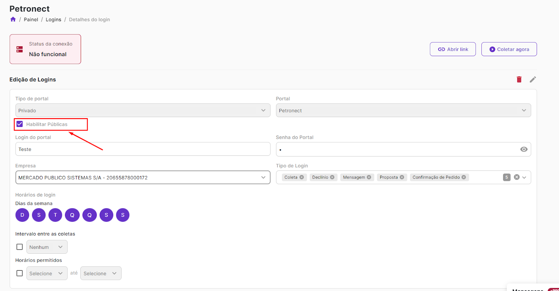Remove the Confirmação de Pedido tag
The image size is (559, 291).
click(464, 177)
